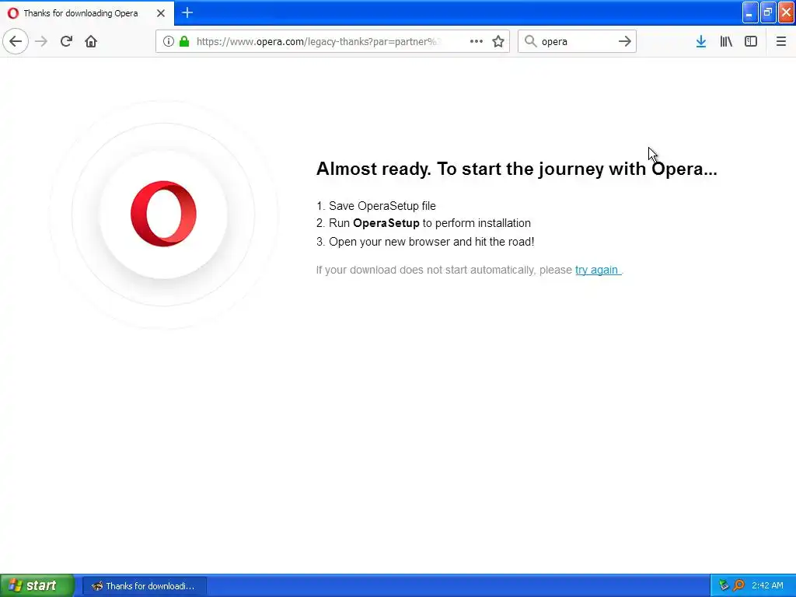This screenshot has width=796, height=597.
Task: Submit search with the arrow button
Action: click(x=625, y=41)
